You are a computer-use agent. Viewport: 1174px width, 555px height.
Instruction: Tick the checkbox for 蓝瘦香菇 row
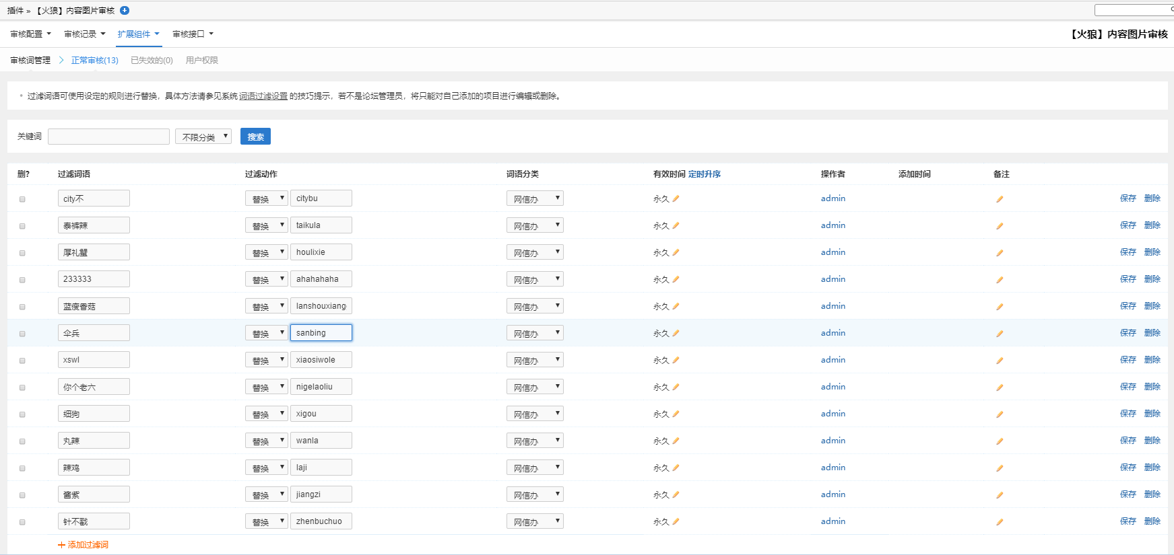coord(22,307)
